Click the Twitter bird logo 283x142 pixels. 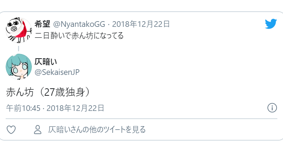pyautogui.click(x=271, y=24)
